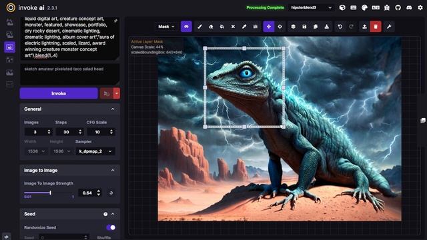
Task: Collapse the General section
Action: [113, 109]
